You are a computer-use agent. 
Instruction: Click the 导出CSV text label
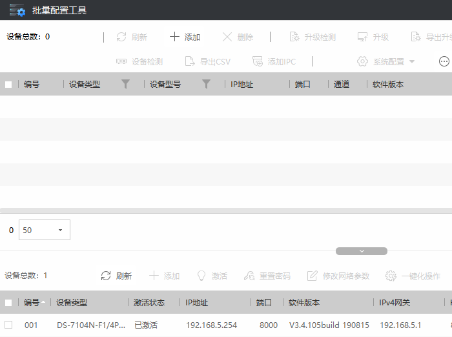[x=215, y=62]
